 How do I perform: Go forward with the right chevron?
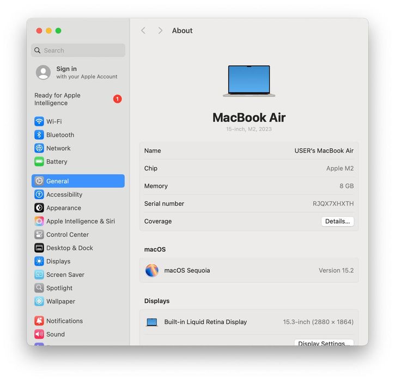click(160, 30)
